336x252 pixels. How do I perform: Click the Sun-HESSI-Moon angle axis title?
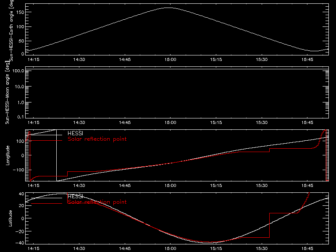tap(7, 92)
